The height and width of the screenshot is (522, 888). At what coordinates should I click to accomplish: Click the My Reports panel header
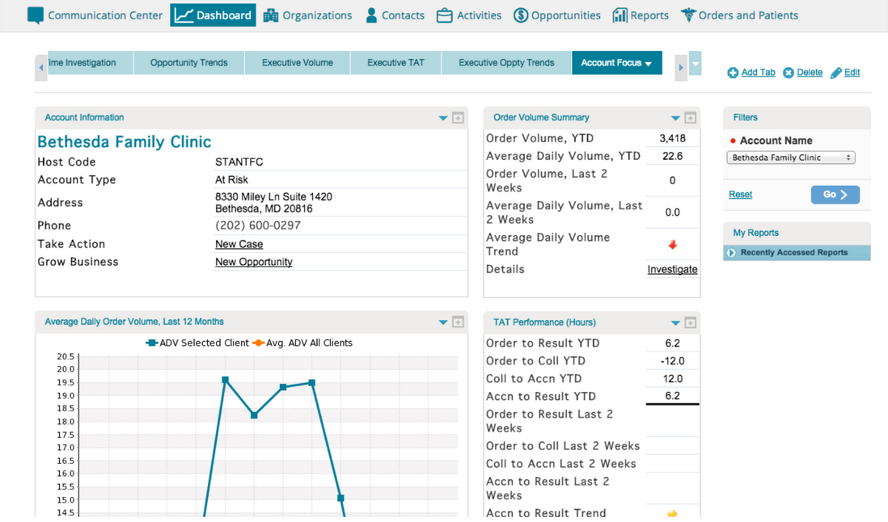coord(797,233)
